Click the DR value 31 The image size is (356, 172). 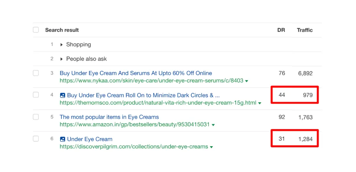click(x=282, y=139)
